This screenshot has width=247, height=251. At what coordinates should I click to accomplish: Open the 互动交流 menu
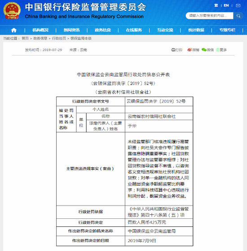165,30
